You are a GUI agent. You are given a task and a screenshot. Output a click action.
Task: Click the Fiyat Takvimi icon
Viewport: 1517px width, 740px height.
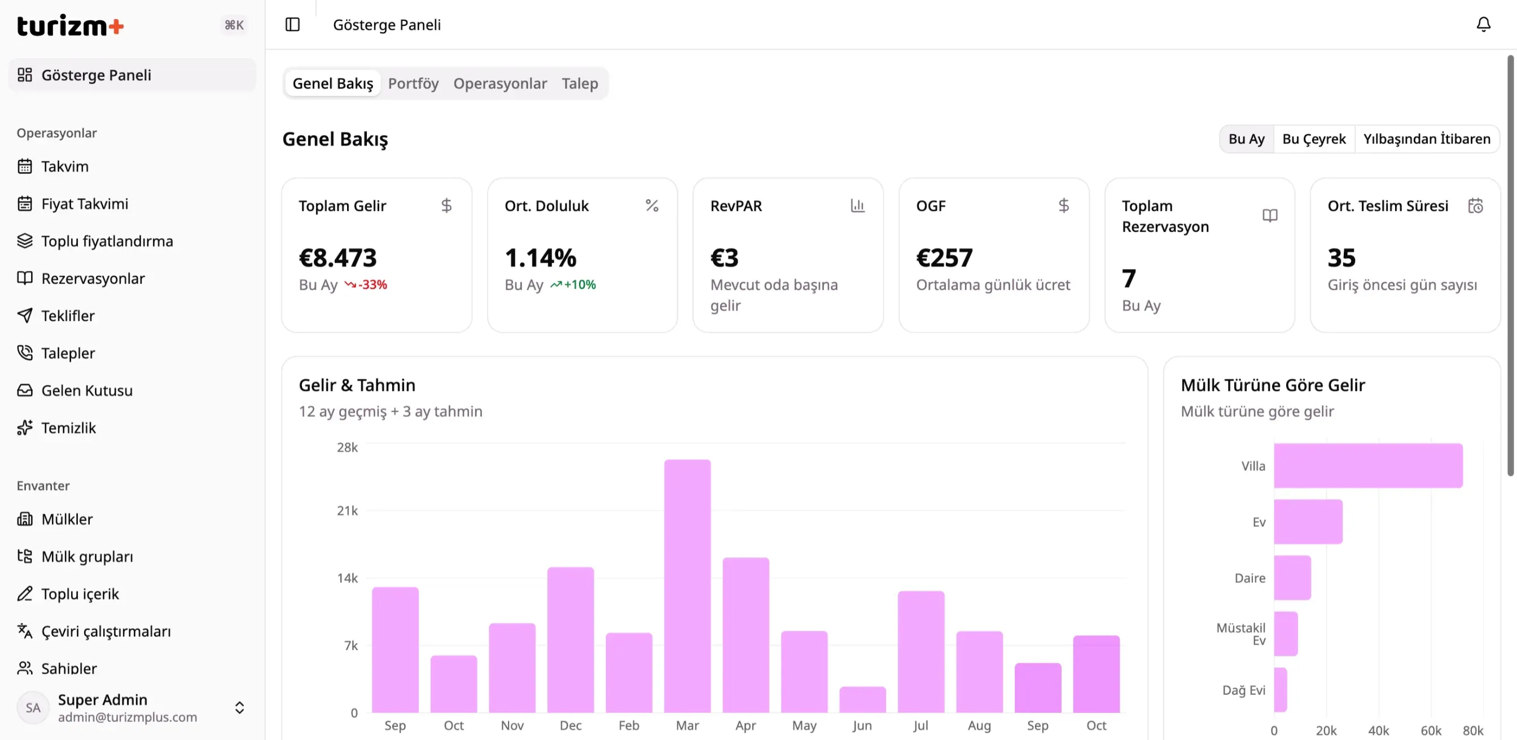[x=25, y=204]
